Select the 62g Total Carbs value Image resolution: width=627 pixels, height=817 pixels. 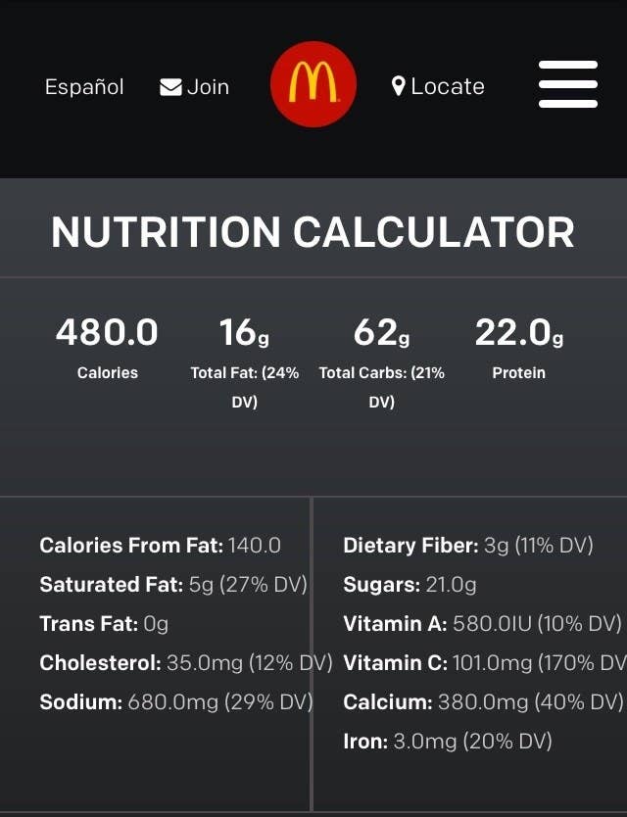[x=381, y=332]
